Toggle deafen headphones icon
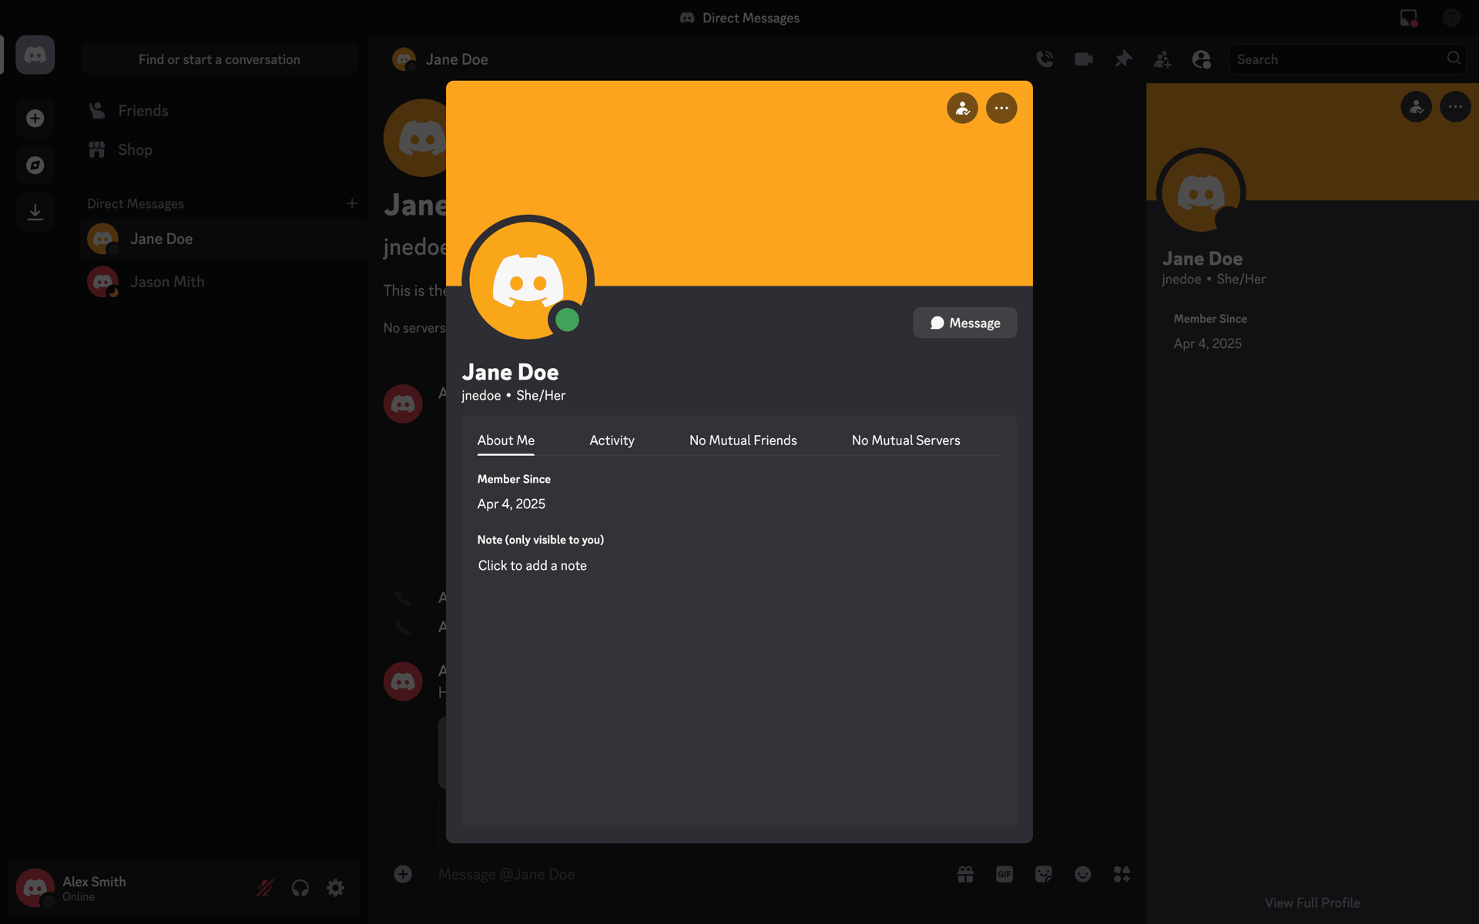Screen dimensions: 1479x924 300,888
